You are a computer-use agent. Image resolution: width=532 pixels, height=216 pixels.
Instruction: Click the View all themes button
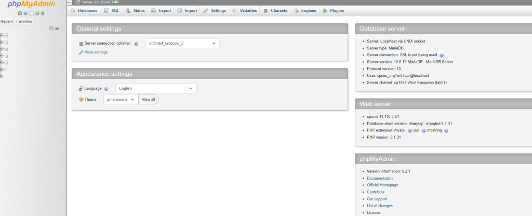coord(149,99)
